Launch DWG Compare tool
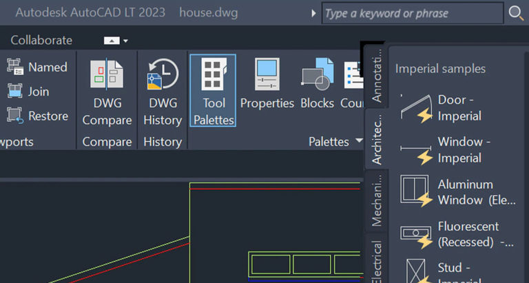The width and height of the screenshot is (529, 283). click(x=107, y=92)
